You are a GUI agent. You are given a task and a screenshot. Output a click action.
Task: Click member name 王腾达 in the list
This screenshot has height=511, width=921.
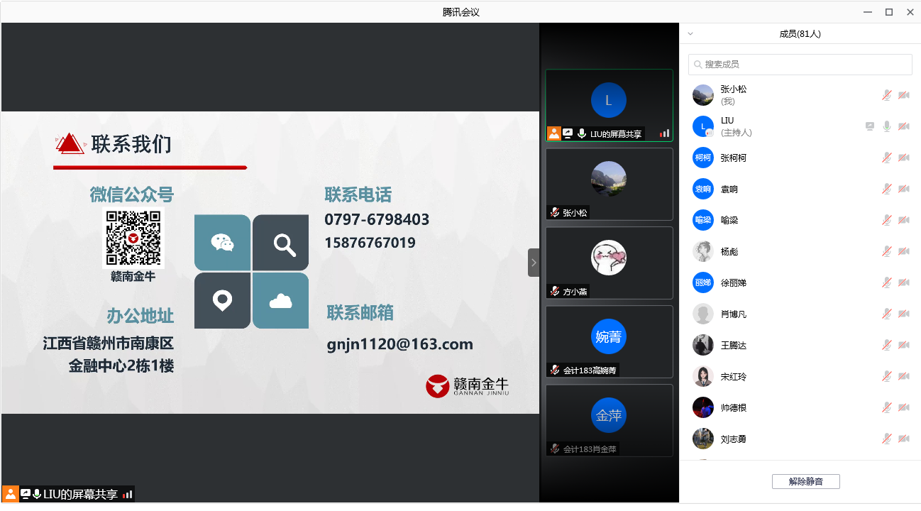coord(734,345)
